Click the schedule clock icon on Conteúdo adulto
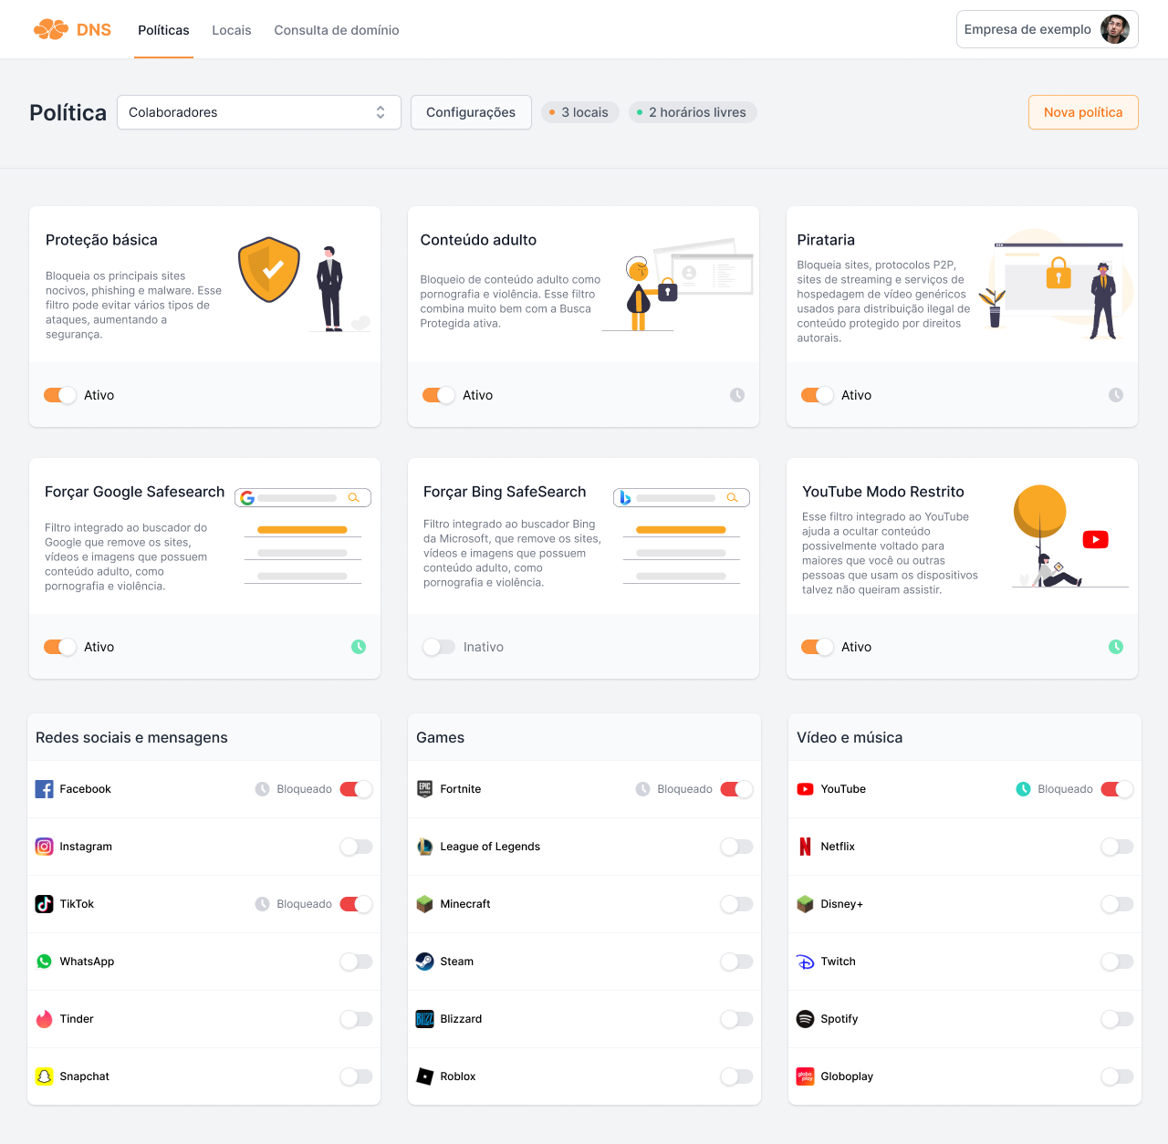The width and height of the screenshot is (1168, 1144). point(737,395)
